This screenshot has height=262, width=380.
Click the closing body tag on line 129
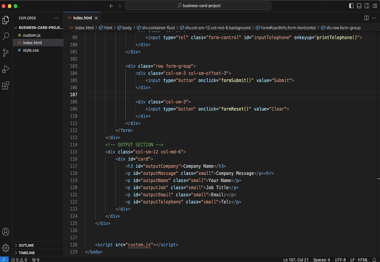click(x=94, y=252)
